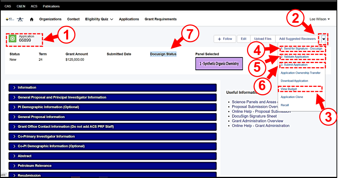
Task: Click the Upload Files button
Action: (263, 39)
